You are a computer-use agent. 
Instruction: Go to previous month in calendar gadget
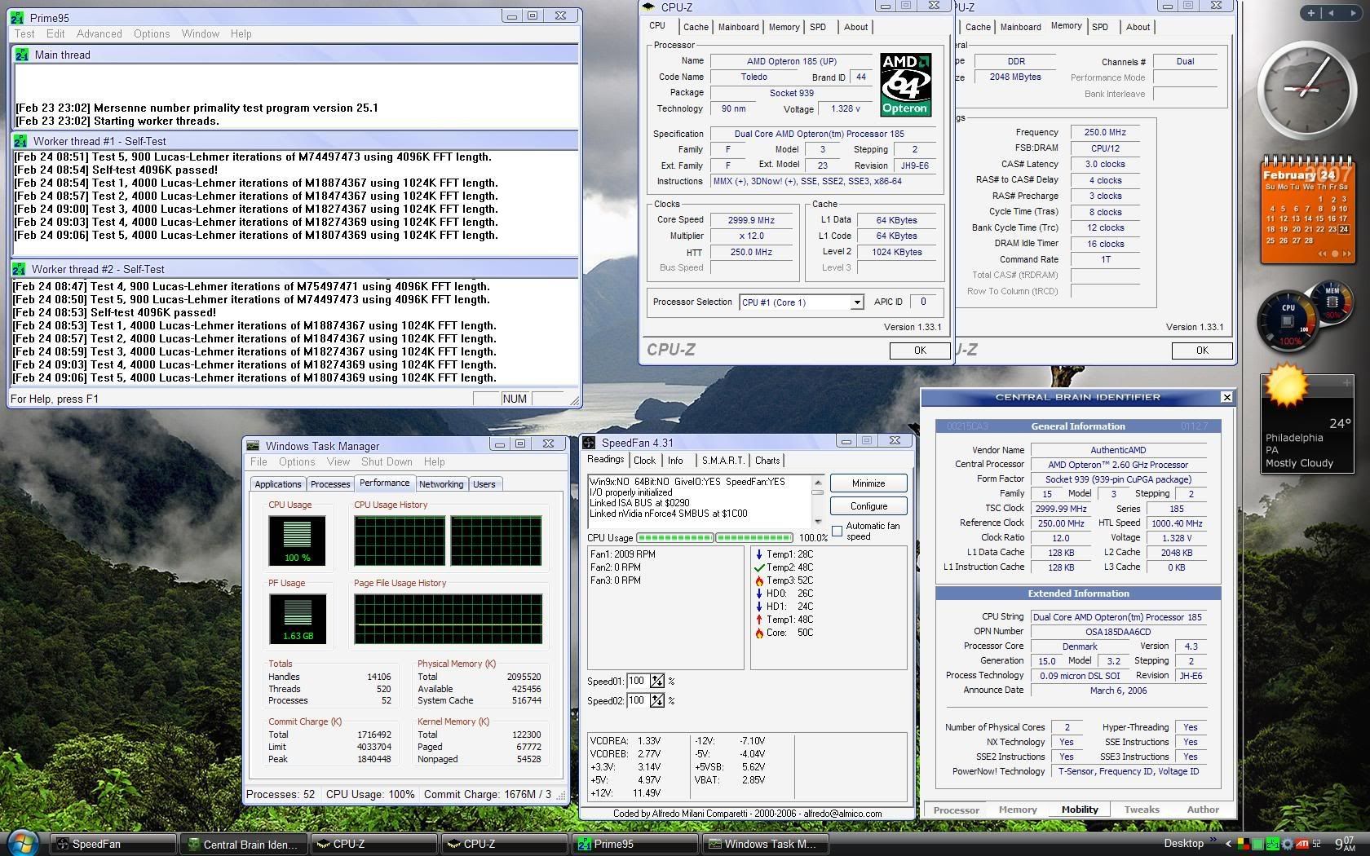pyautogui.click(x=1322, y=254)
